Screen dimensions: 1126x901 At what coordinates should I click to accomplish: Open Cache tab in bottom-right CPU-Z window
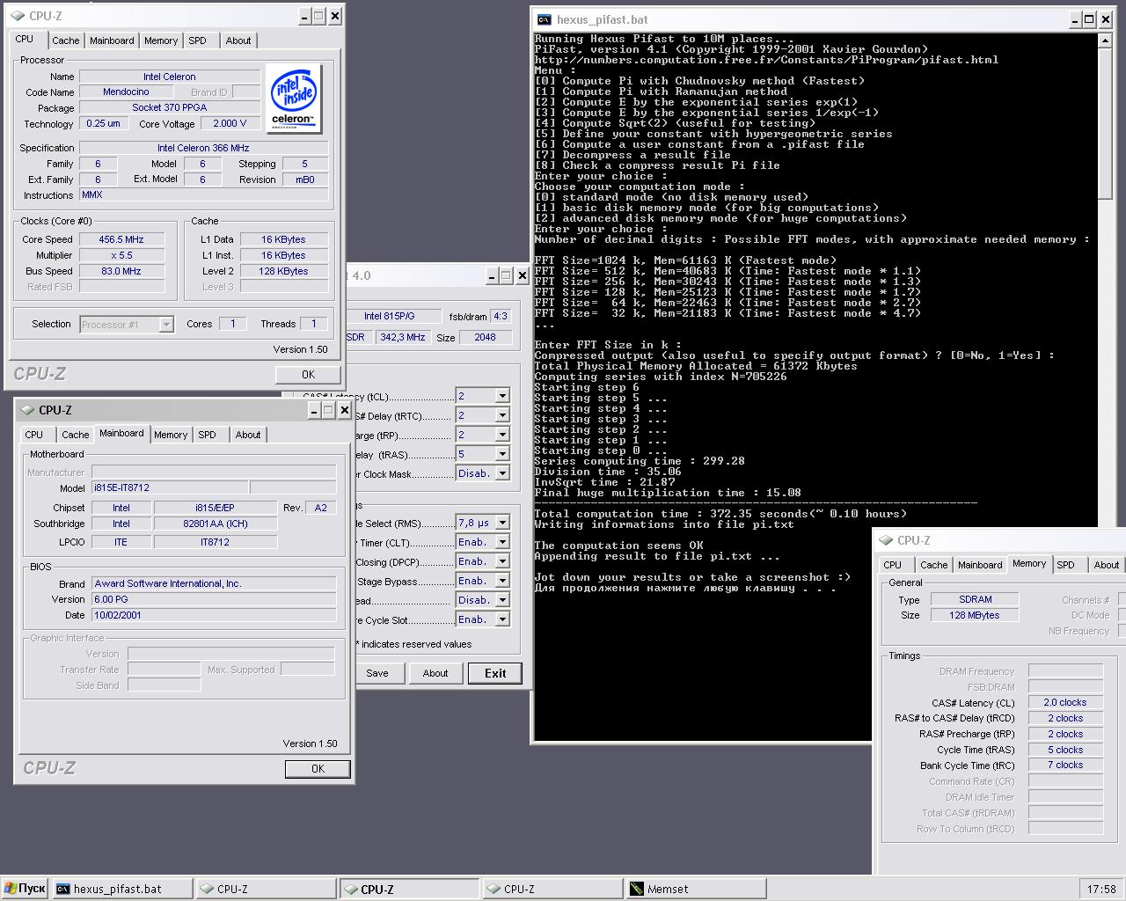[934, 565]
